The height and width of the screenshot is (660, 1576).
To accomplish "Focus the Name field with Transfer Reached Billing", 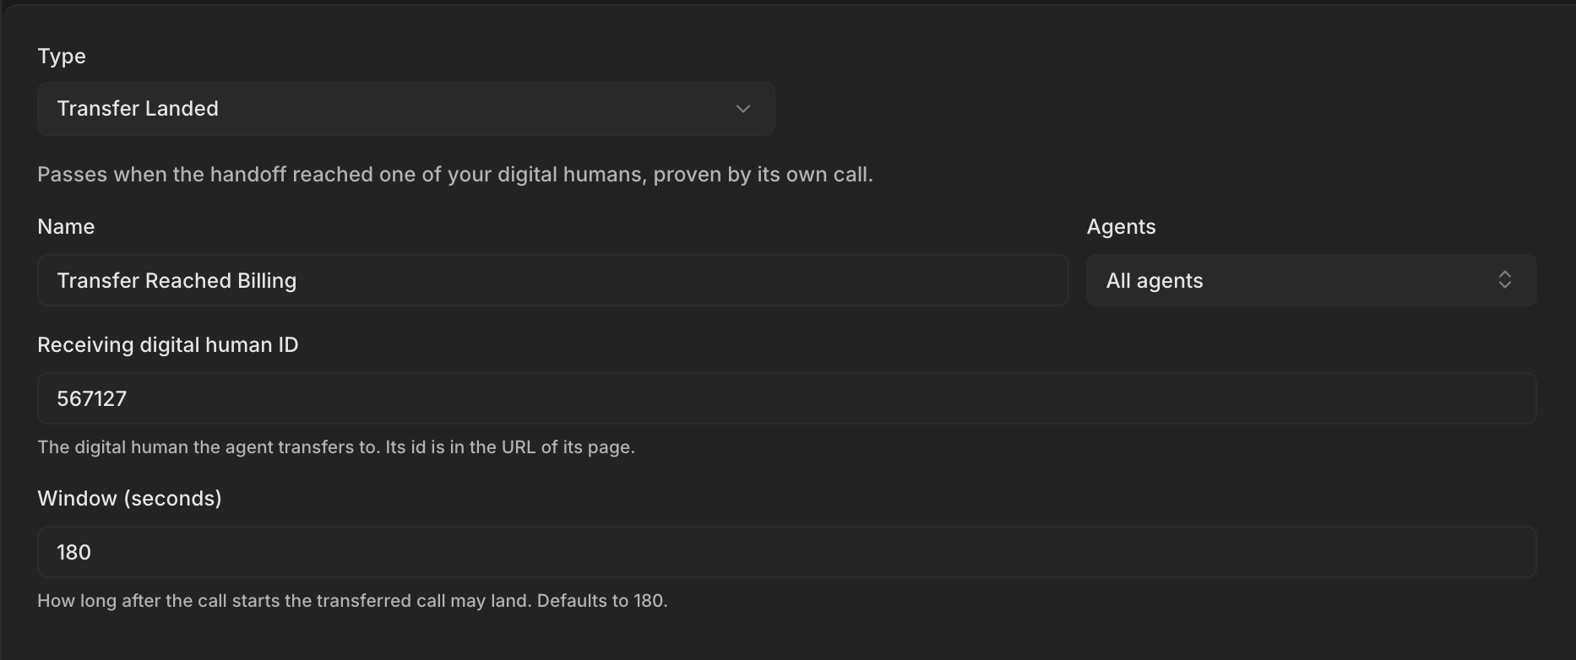I will click(553, 280).
